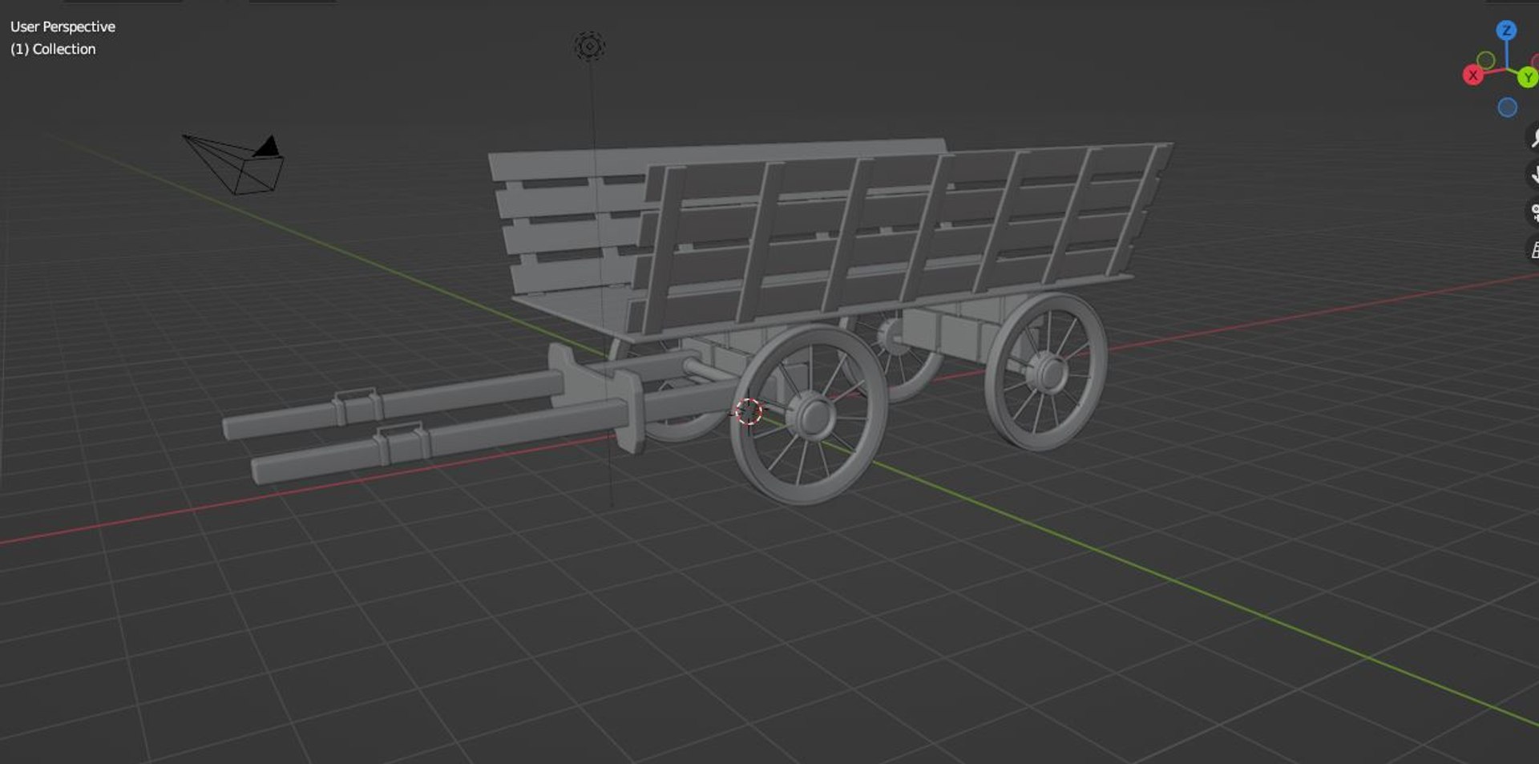Viewport: 1539px width, 764px height.
Task: Click the 3D cursor near the front wheel
Action: (x=748, y=411)
